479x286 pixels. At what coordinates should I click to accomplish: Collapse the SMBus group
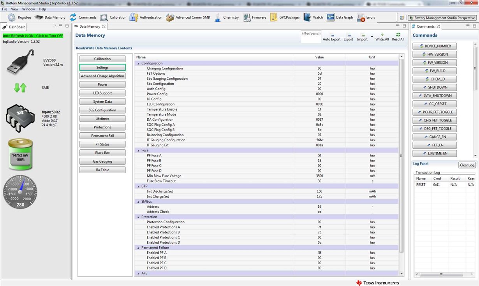pyautogui.click(x=138, y=202)
